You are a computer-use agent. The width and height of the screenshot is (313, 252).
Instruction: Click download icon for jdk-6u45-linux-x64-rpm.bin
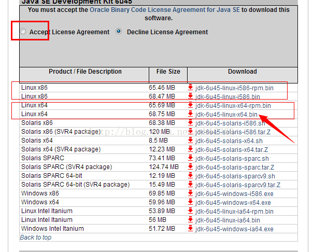pos(190,105)
